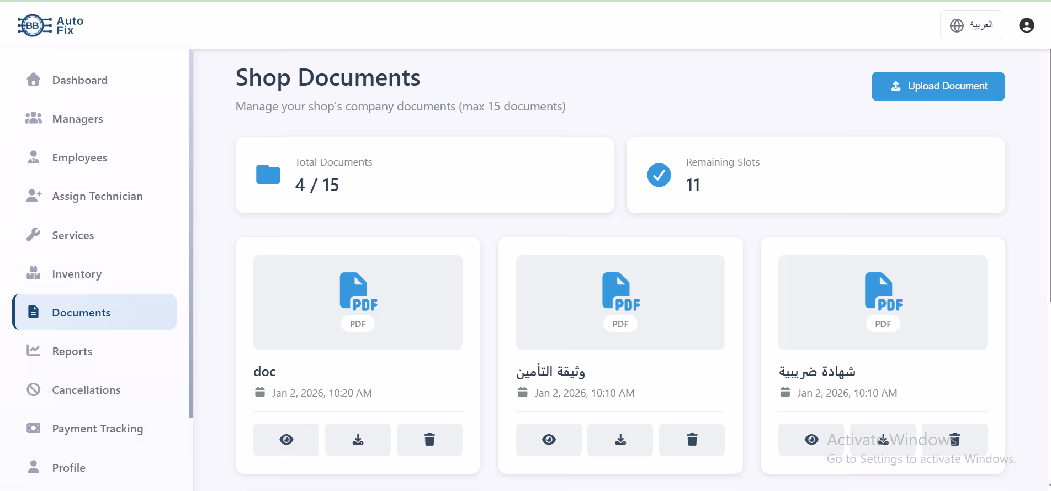Switch language to Arabic
The image size is (1051, 491).
971,25
